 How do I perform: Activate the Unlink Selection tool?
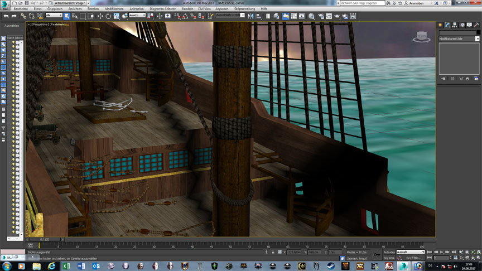pyautogui.click(x=31, y=16)
